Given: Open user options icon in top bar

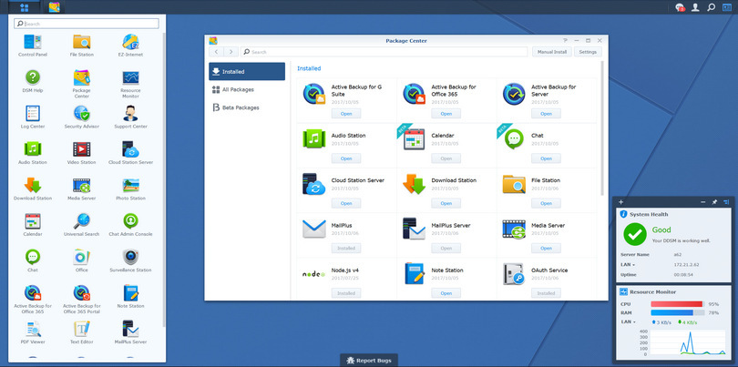Looking at the screenshot, I should click(x=695, y=7).
